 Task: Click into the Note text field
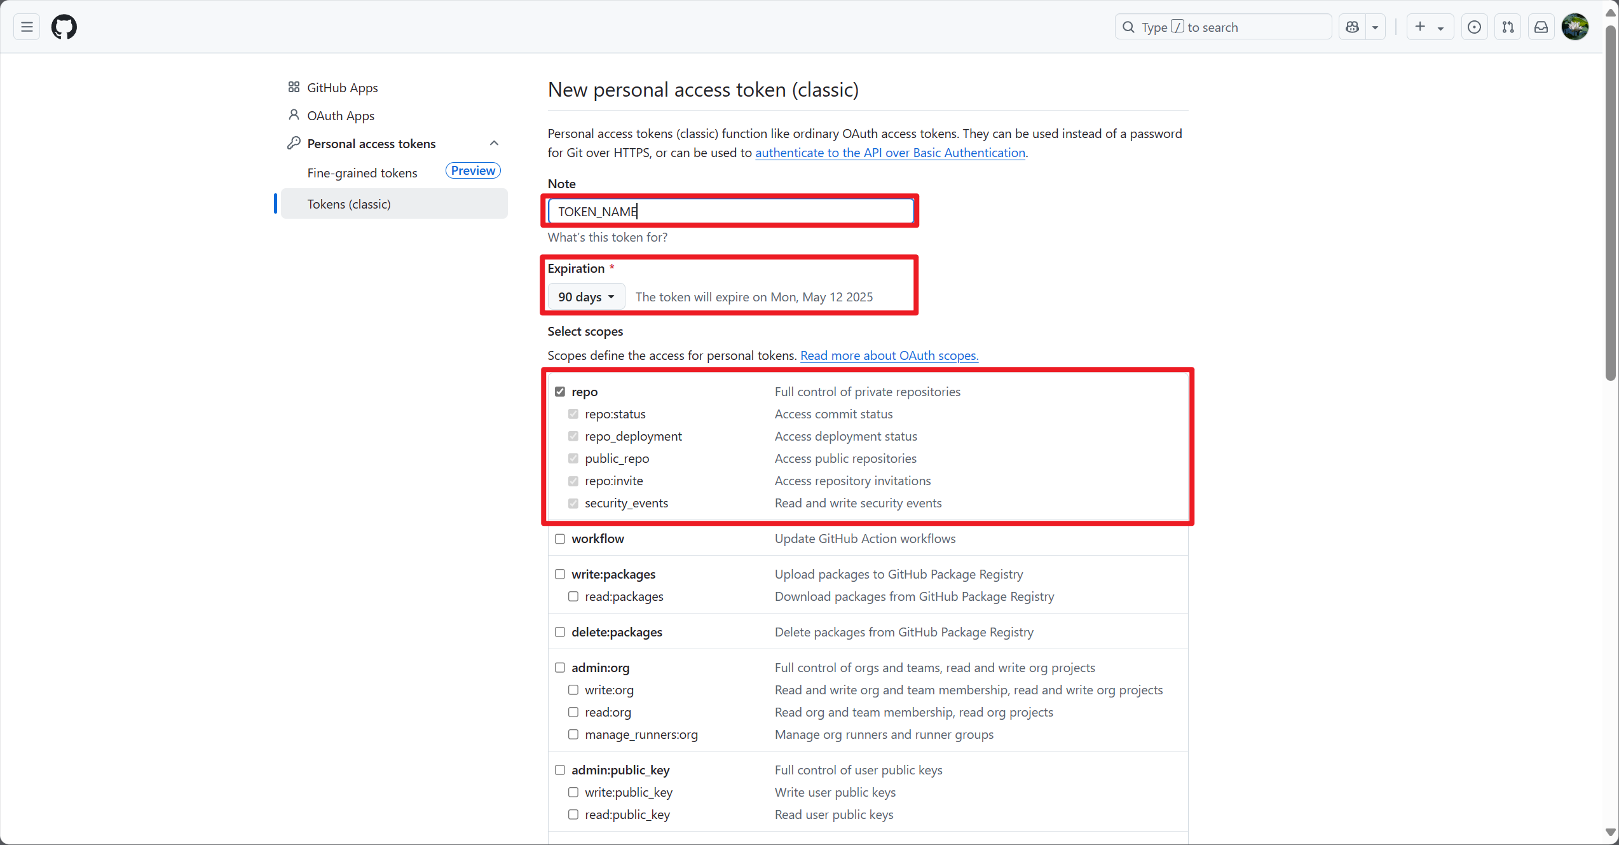(x=730, y=211)
